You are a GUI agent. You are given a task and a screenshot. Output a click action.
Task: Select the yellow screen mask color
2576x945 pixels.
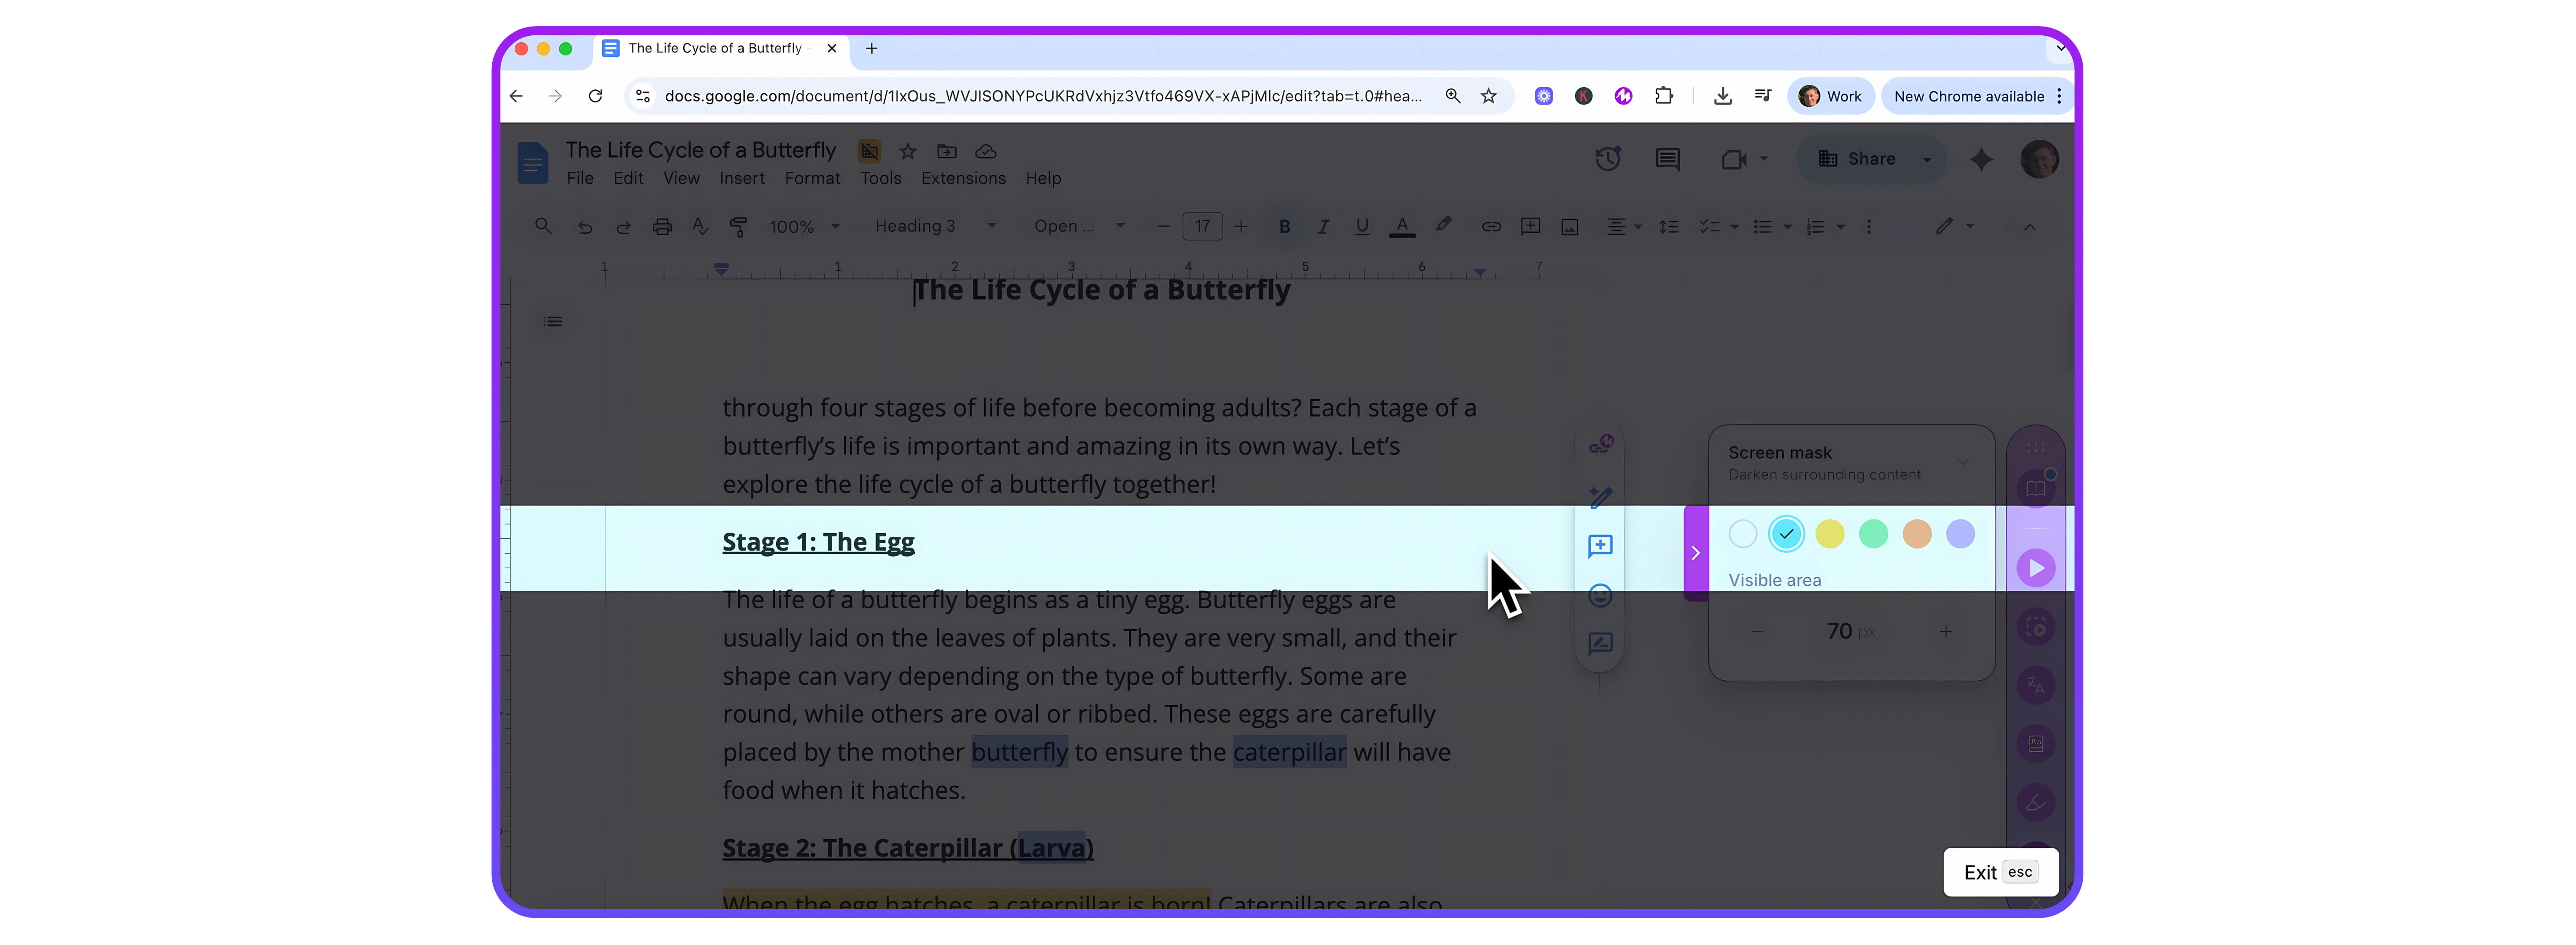pyautogui.click(x=1829, y=534)
